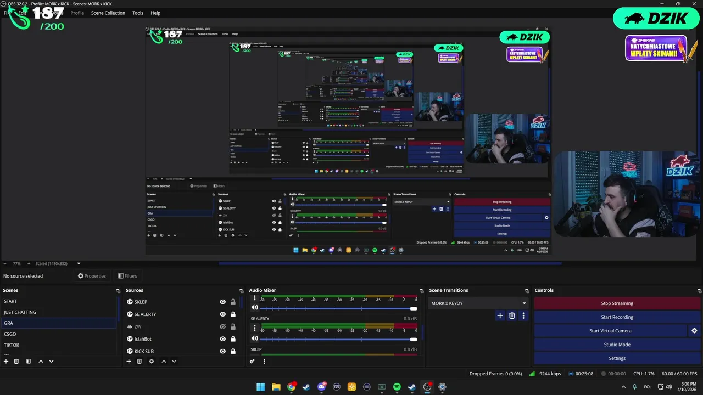Open Settings from the Controls panel

click(617, 358)
